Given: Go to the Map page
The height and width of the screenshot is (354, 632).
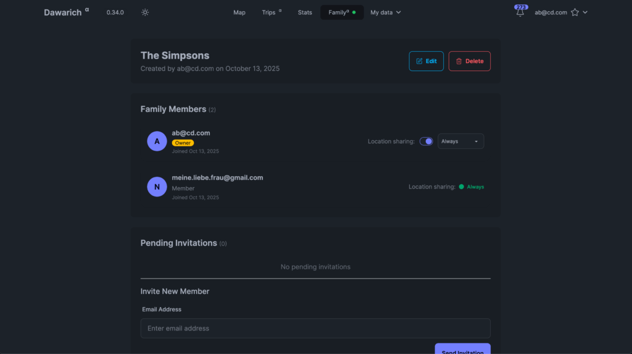Looking at the screenshot, I should (239, 12).
